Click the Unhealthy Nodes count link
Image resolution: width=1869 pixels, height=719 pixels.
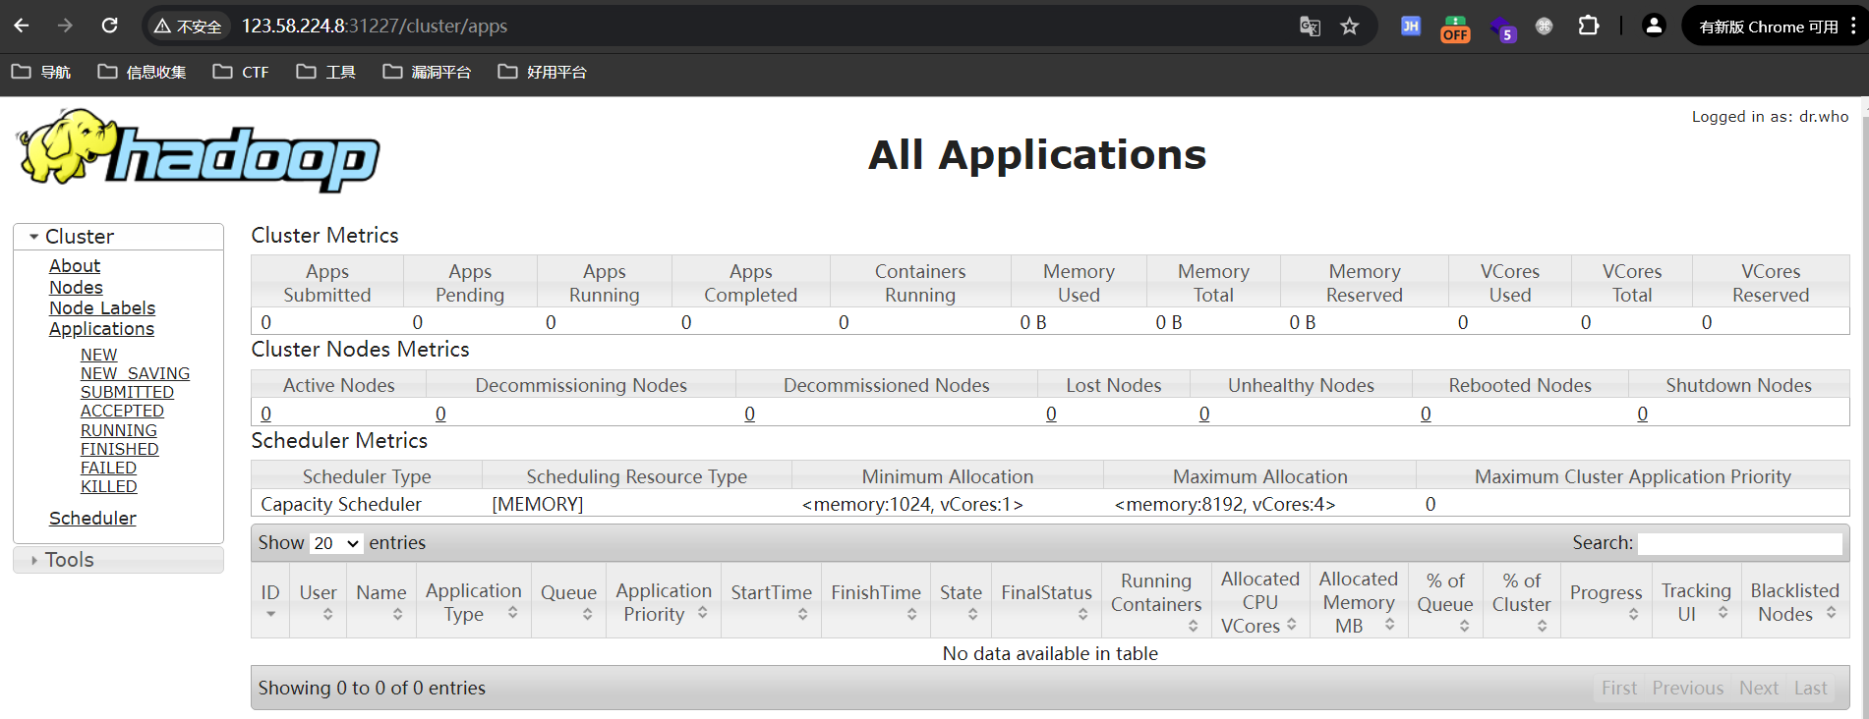(1204, 414)
